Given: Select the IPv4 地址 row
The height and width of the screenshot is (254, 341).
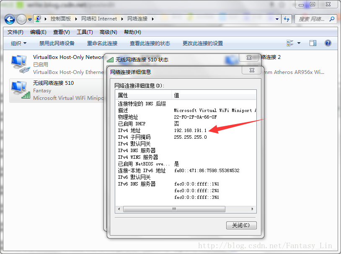Looking at the screenshot, I should tap(186, 131).
